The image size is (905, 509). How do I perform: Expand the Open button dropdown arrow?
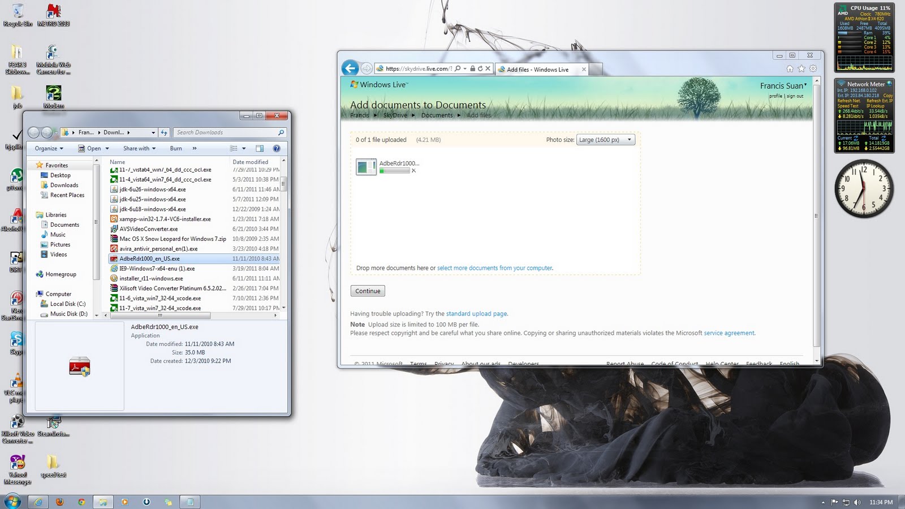[x=107, y=148]
